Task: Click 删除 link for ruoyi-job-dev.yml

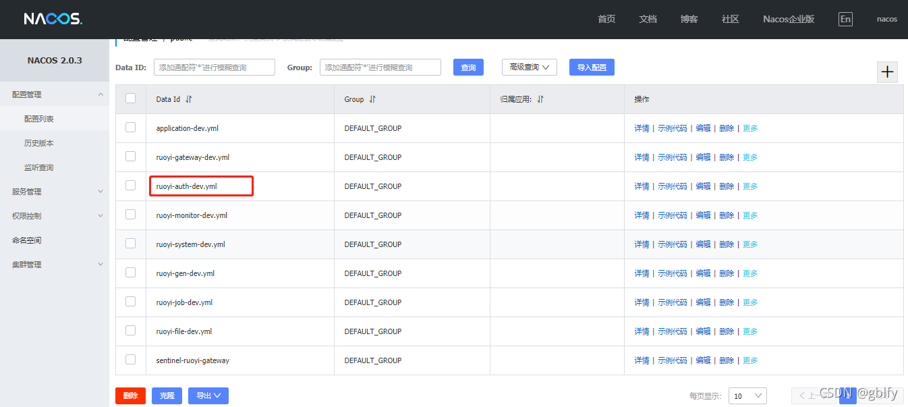Action: tap(727, 302)
